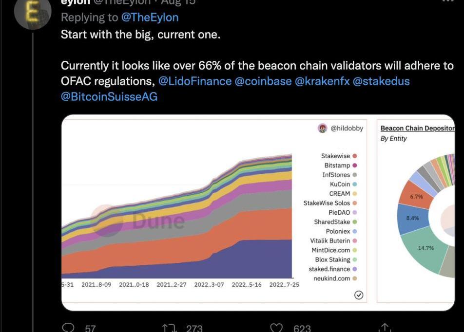Image resolution: width=464 pixels, height=332 pixels.
Task: Click the @BitcoinSuisseAG mention
Action: point(109,96)
